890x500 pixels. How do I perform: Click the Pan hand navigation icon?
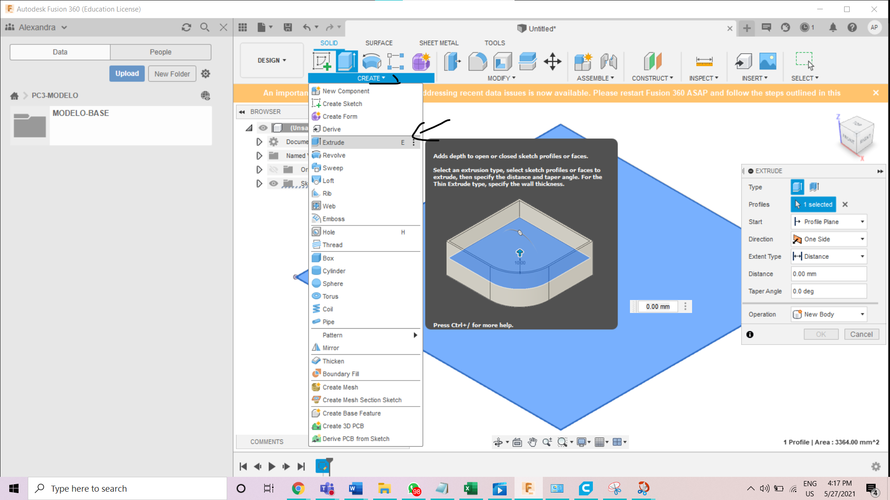(x=532, y=442)
